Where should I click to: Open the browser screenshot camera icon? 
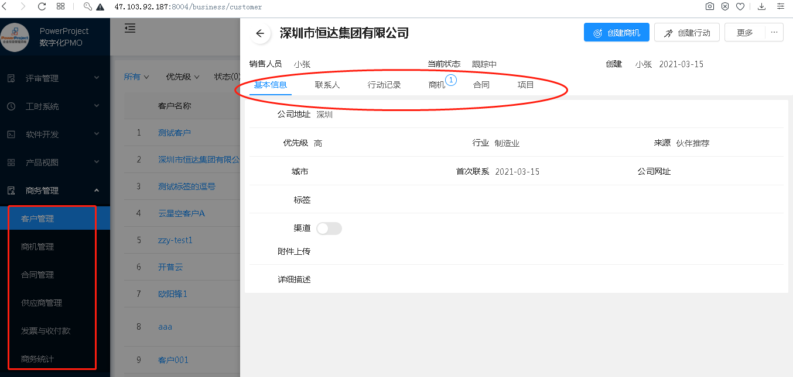(709, 6)
